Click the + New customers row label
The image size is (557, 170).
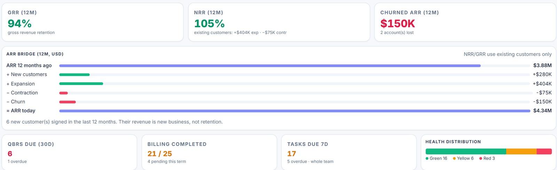[26, 75]
